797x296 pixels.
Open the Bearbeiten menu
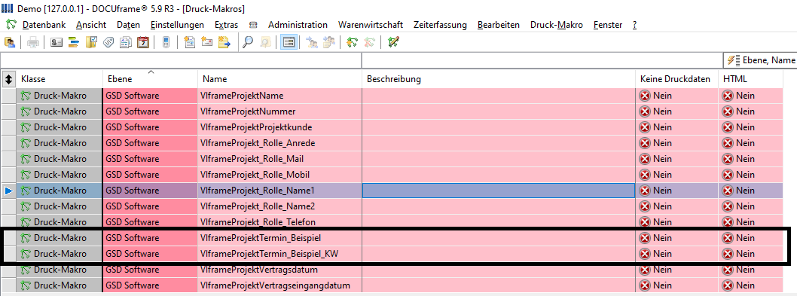[x=498, y=24]
